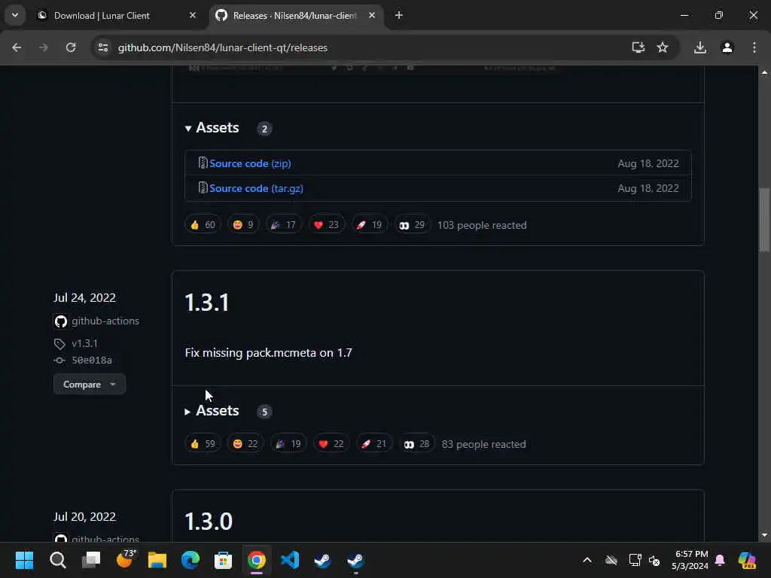Open Visual Studio Code from taskbar

click(290, 560)
